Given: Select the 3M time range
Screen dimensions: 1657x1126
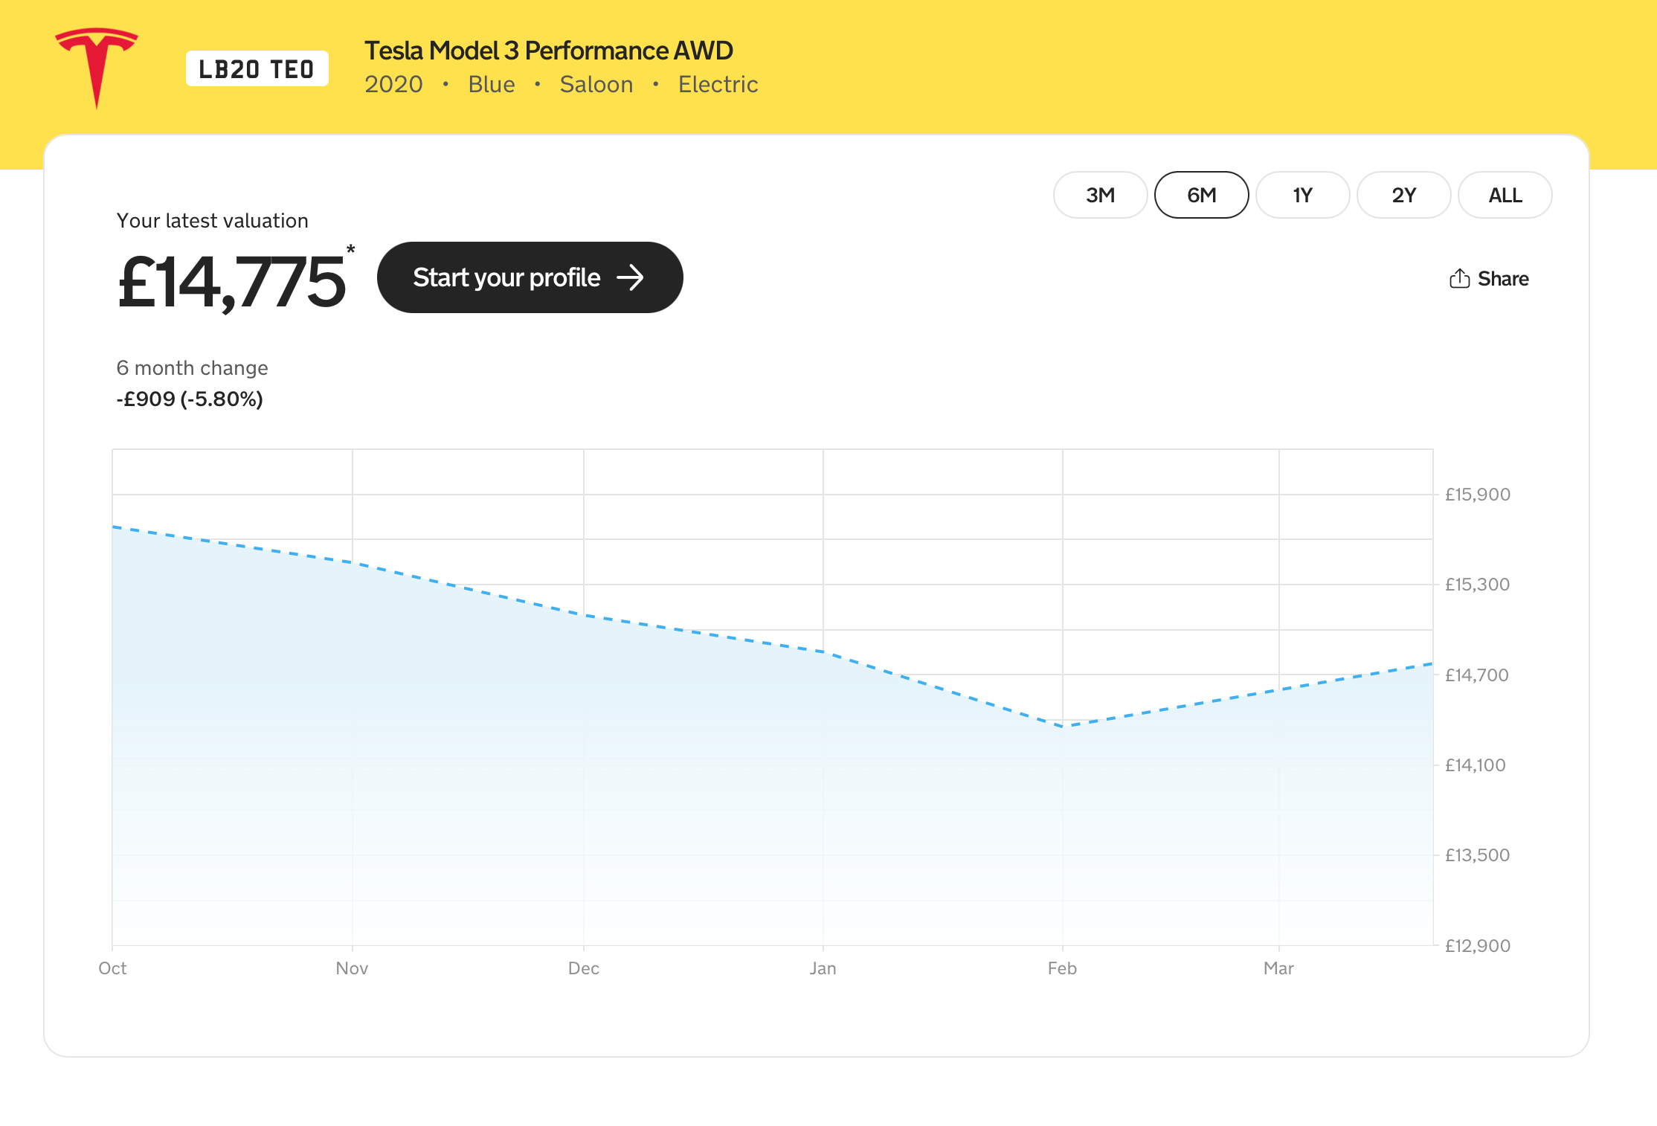Looking at the screenshot, I should tap(1100, 195).
